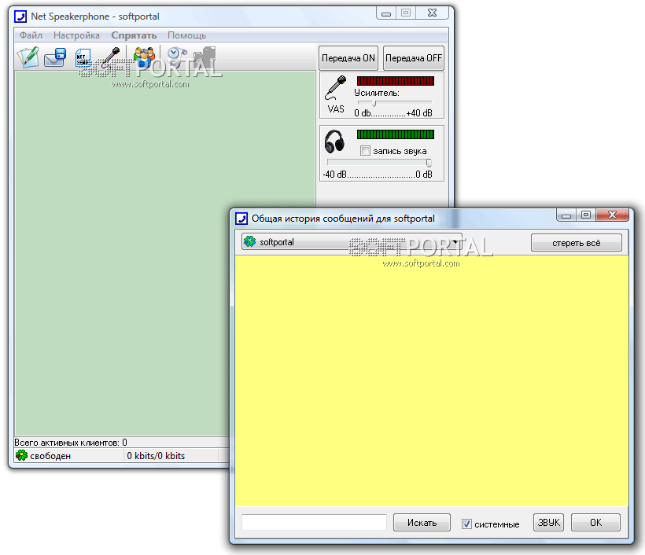Screen dimensions: 645x555
Task: Open the Файл menu
Action: pos(31,35)
